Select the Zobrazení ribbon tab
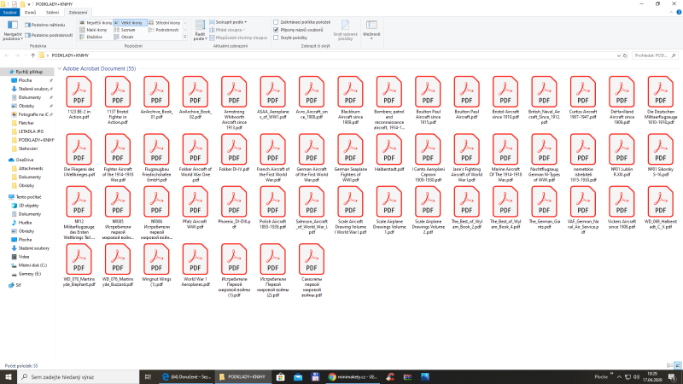This screenshot has width=683, height=384. coord(78,12)
